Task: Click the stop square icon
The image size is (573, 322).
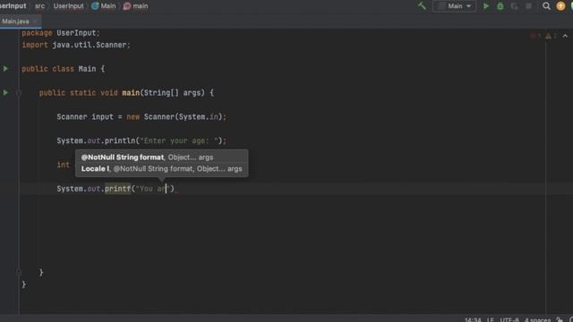Action: pyautogui.click(x=528, y=6)
